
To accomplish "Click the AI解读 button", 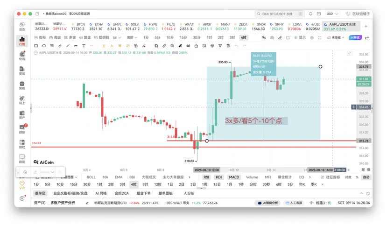I will [355, 37].
